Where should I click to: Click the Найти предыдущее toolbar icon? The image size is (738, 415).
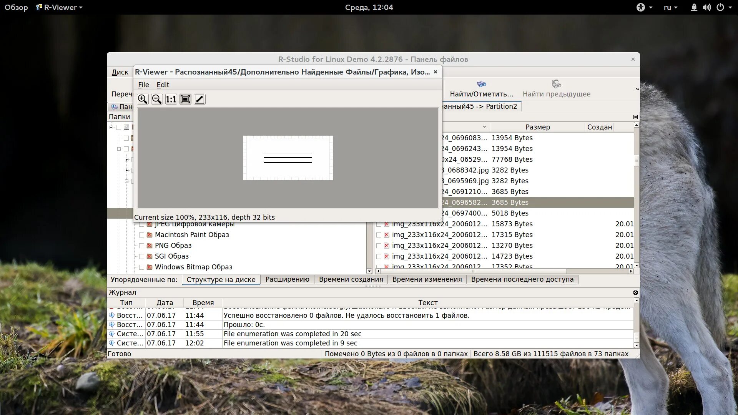click(556, 84)
